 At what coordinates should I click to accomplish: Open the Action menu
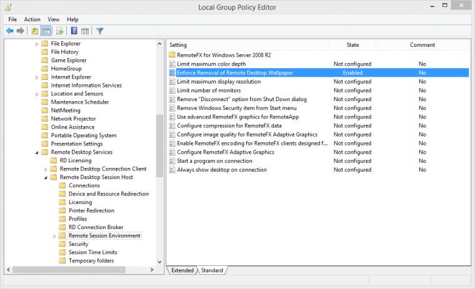pyautogui.click(x=32, y=19)
